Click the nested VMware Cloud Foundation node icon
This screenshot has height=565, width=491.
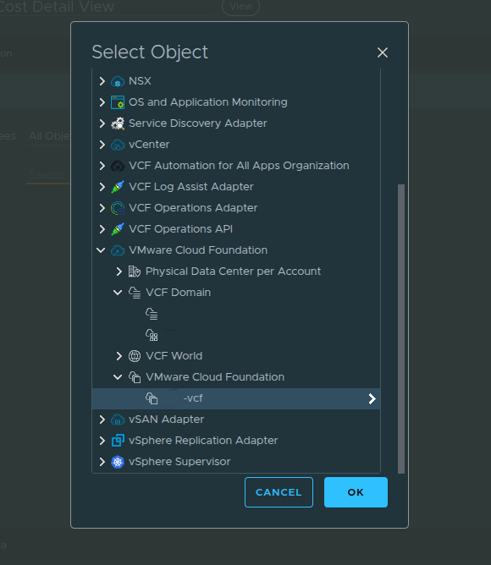[x=135, y=377]
